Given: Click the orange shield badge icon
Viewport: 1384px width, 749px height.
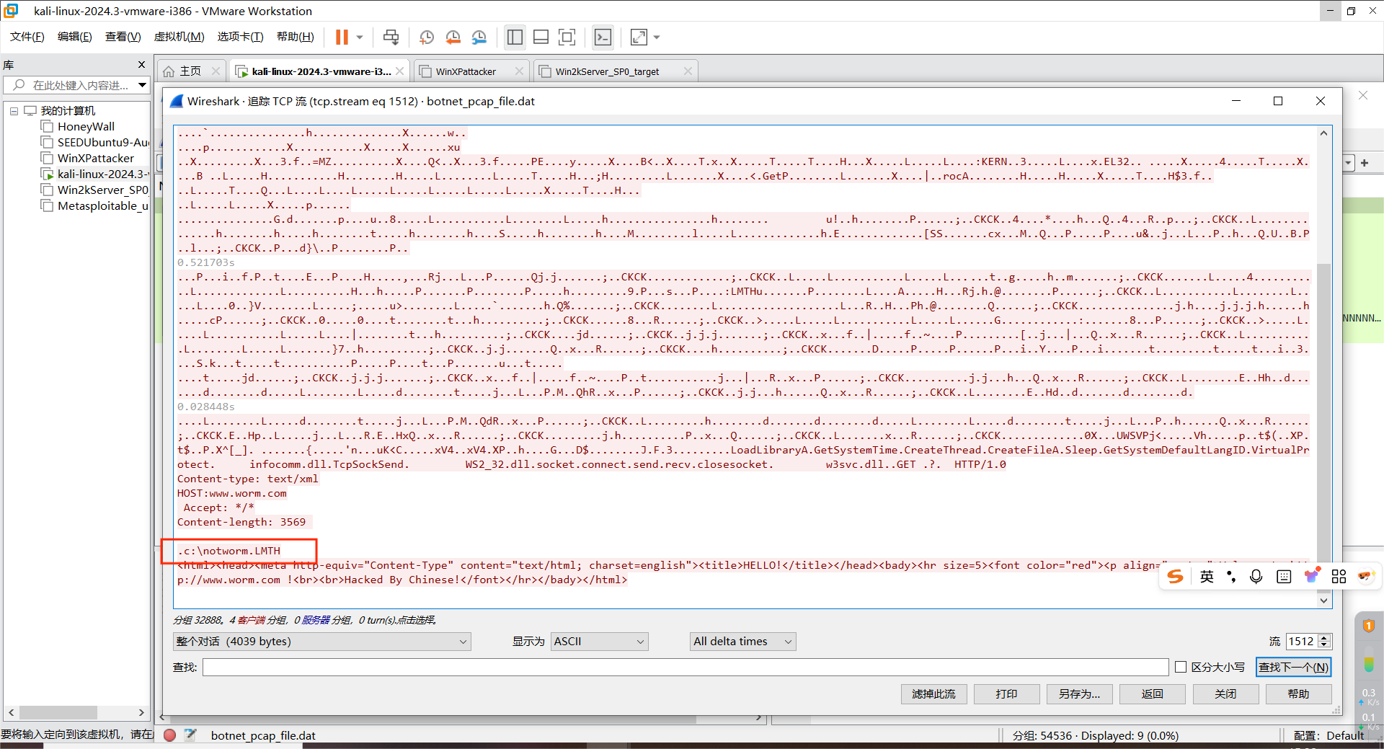Looking at the screenshot, I should point(1369,626).
